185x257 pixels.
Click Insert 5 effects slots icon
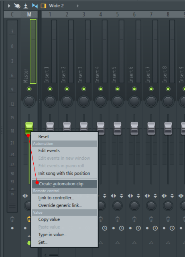click(118, 219)
